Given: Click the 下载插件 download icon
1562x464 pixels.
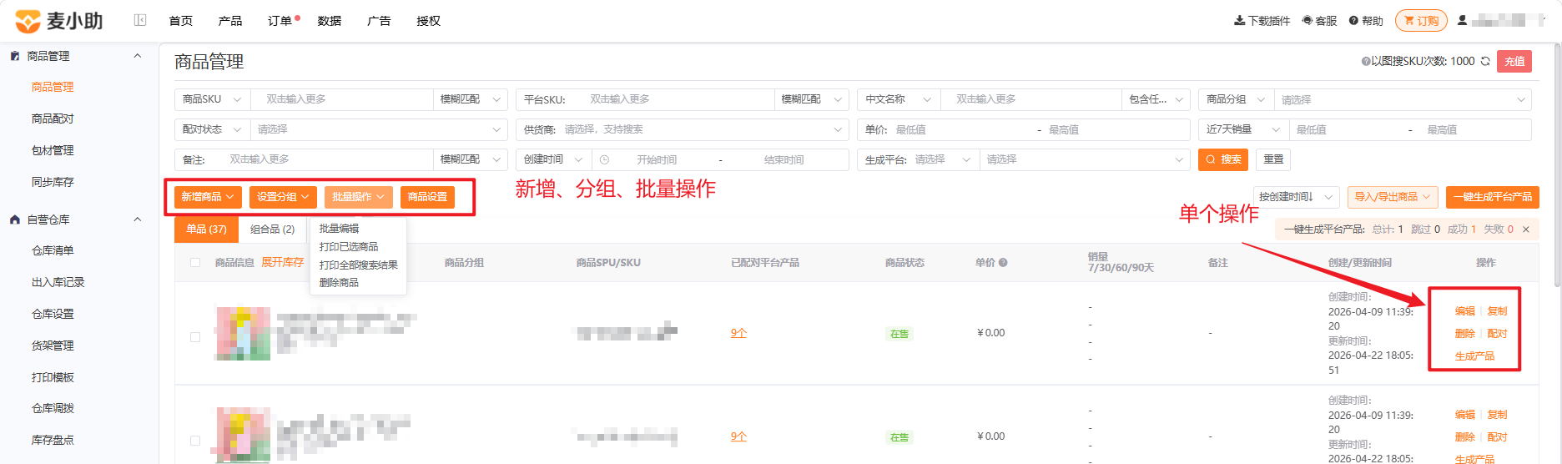Looking at the screenshot, I should tap(1239, 21).
